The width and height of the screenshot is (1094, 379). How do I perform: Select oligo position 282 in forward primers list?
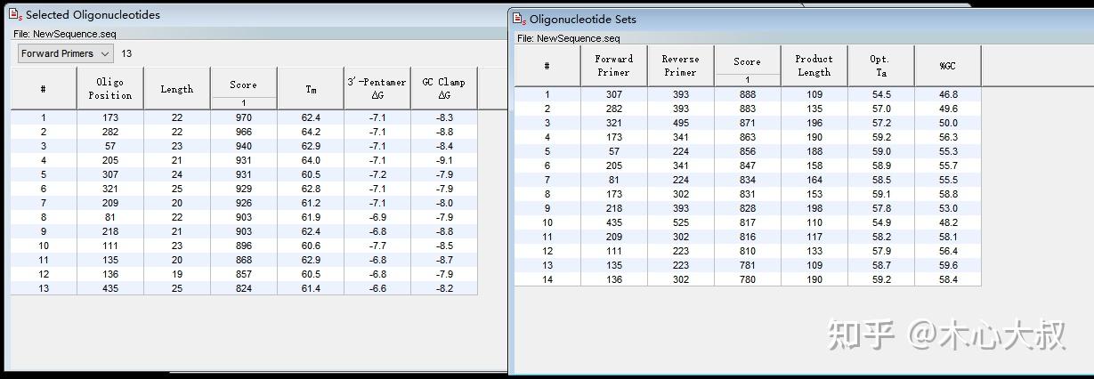point(110,132)
